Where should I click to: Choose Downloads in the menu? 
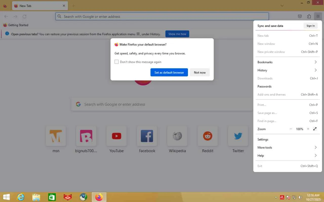pos(288,78)
